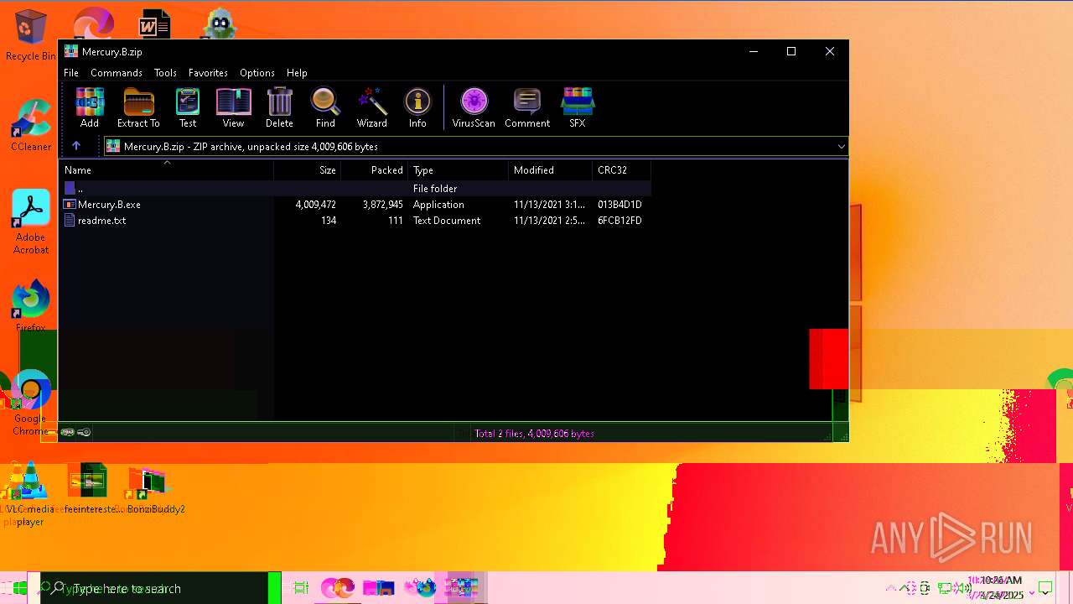The height and width of the screenshot is (604, 1073).
Task: Click the CRC32 value 013B4D1D
Action: click(619, 205)
